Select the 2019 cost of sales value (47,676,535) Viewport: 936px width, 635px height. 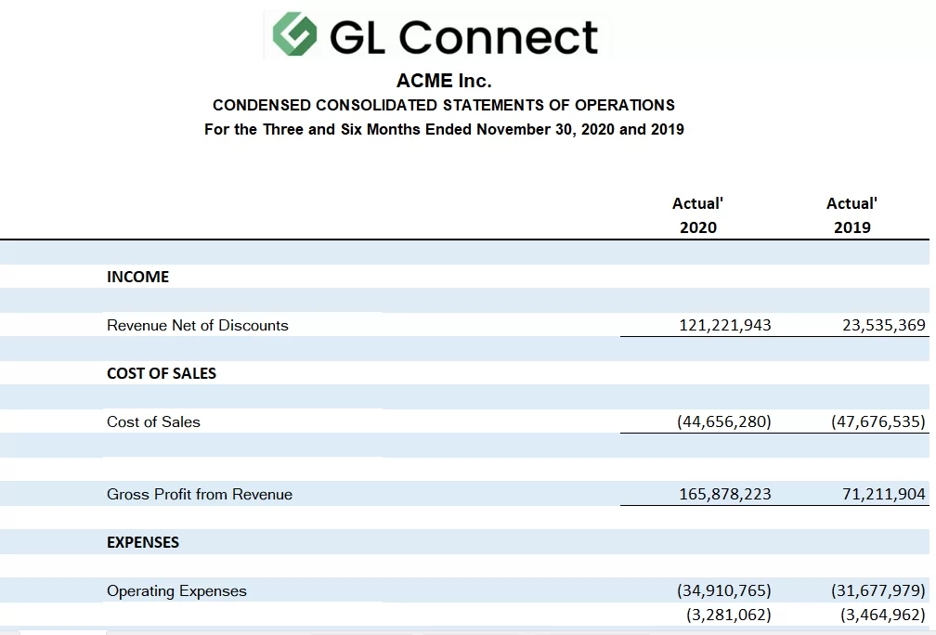point(877,421)
